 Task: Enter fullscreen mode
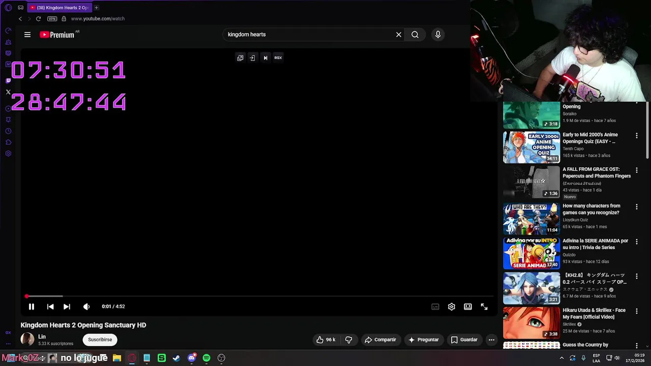484,307
